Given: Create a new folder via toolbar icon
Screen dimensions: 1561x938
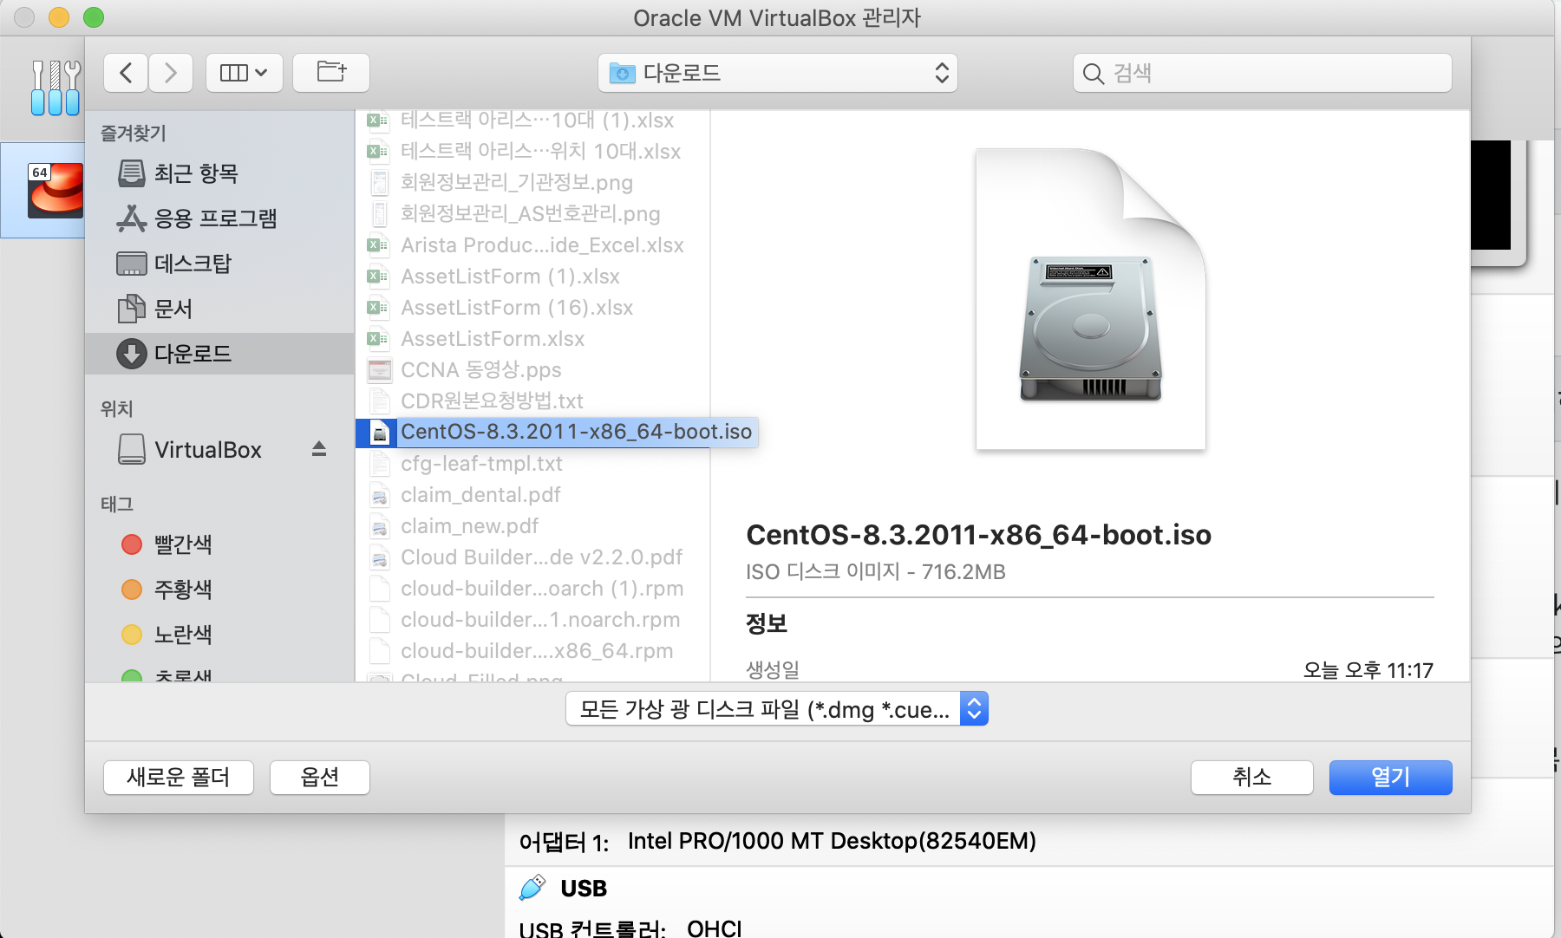Looking at the screenshot, I should coord(331,73).
